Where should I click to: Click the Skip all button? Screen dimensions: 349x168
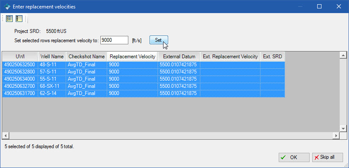coord(327,157)
